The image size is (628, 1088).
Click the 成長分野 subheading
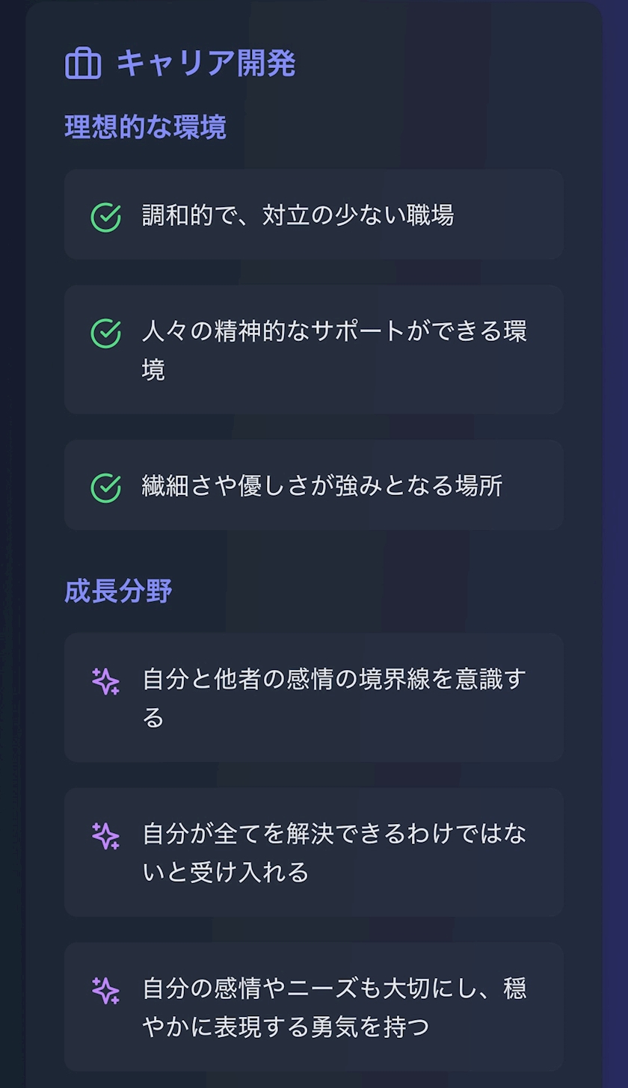pyautogui.click(x=118, y=591)
